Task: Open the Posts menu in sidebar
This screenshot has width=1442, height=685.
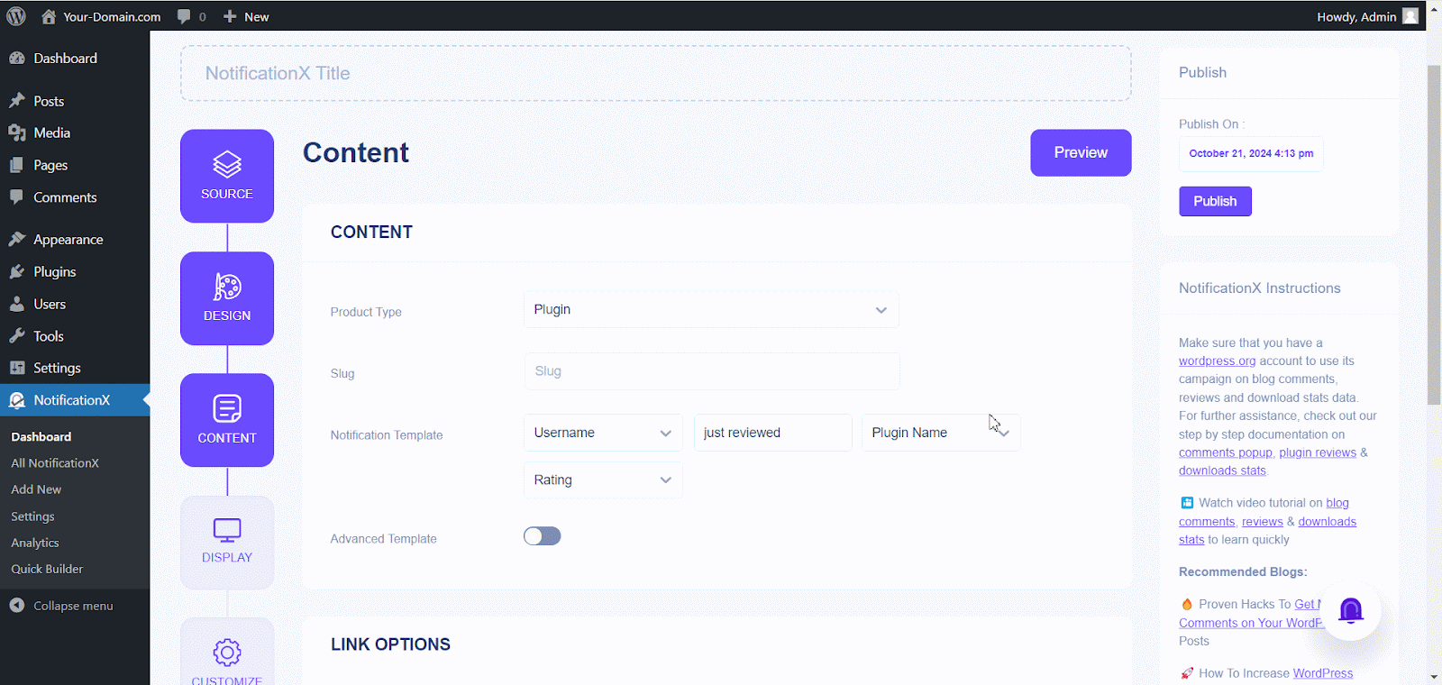Action: 49,101
